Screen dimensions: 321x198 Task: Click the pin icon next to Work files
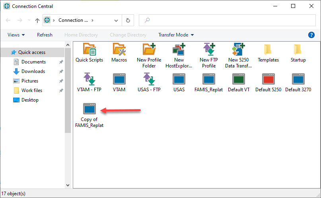coord(61,90)
